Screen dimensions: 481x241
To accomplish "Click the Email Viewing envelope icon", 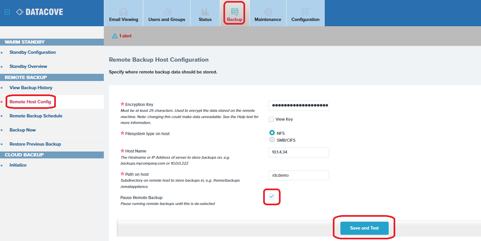I will (123, 11).
